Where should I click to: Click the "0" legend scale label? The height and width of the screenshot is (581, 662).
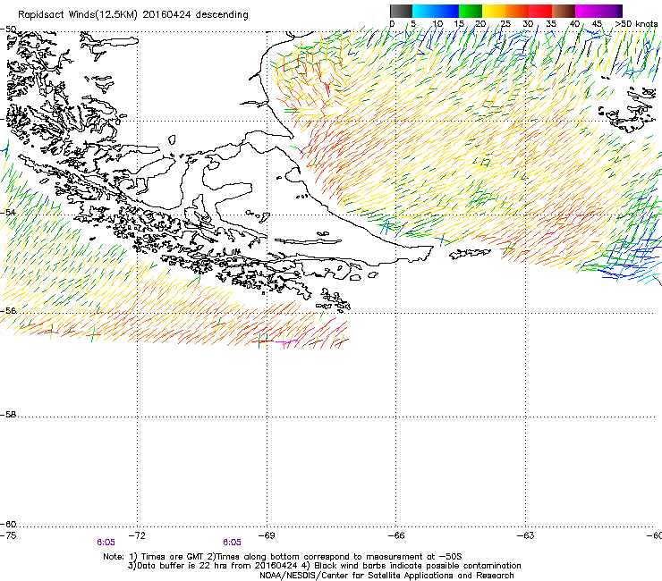392,23
